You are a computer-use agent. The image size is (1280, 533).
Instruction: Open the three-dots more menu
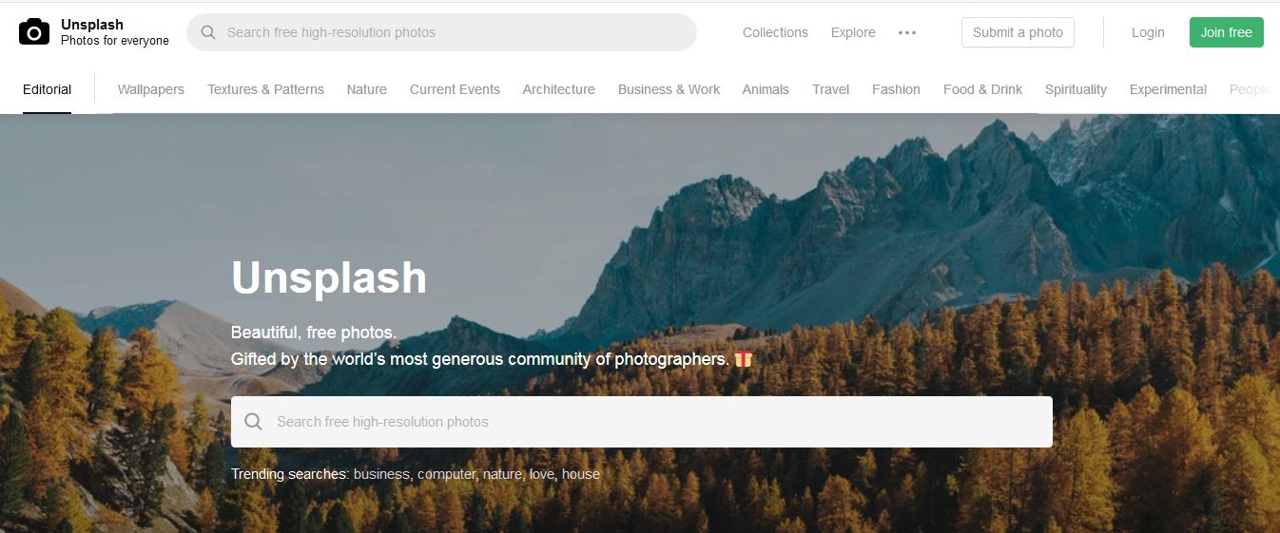pyautogui.click(x=907, y=32)
